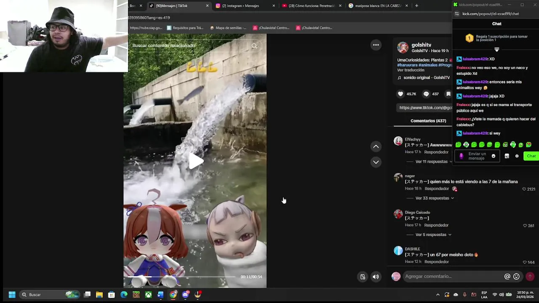
Task: Click the comment bubble icon showing 437
Action: click(x=426, y=94)
